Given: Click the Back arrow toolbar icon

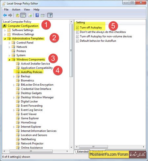Looking at the screenshot, I should 5,15.
